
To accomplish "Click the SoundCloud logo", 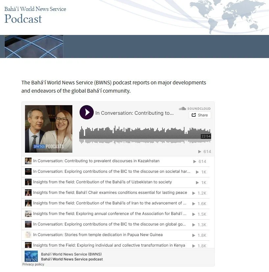I will [195, 108].
